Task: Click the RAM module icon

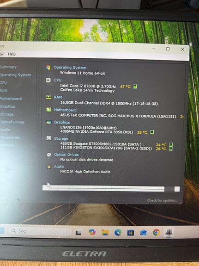Action: 48,97
